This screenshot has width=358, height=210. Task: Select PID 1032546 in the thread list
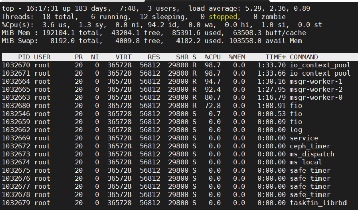[x=16, y=114]
